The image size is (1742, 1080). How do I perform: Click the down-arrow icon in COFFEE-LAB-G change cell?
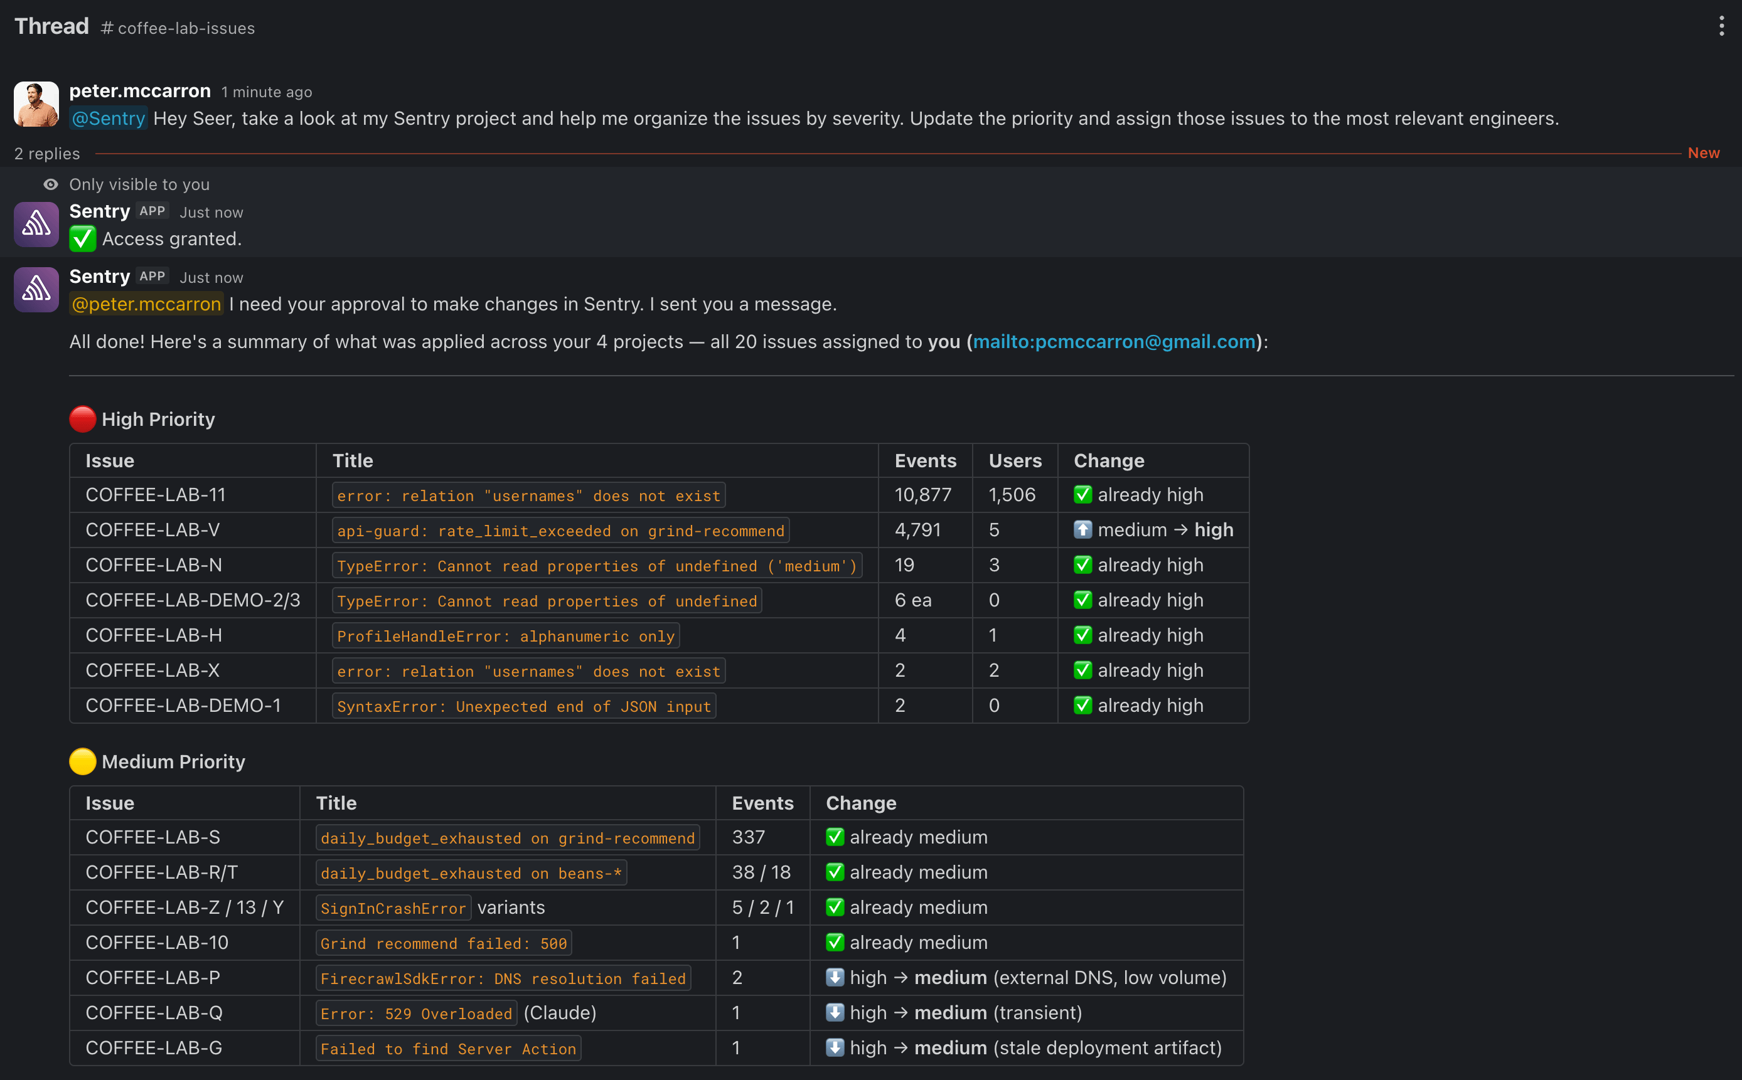pos(835,1047)
